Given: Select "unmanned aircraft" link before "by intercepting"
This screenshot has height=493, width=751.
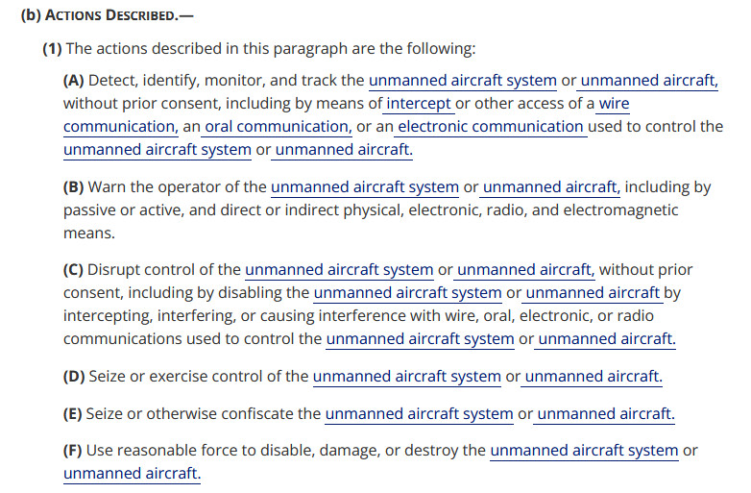Looking at the screenshot, I should pyautogui.click(x=593, y=293).
